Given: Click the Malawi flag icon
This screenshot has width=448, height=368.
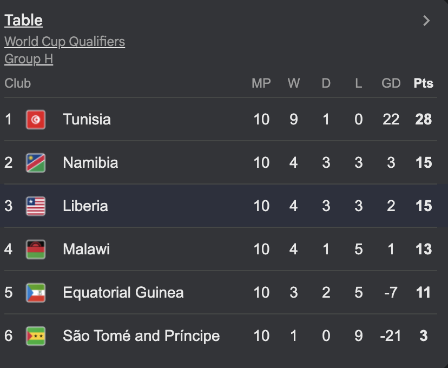Looking at the screenshot, I should pos(36,249).
